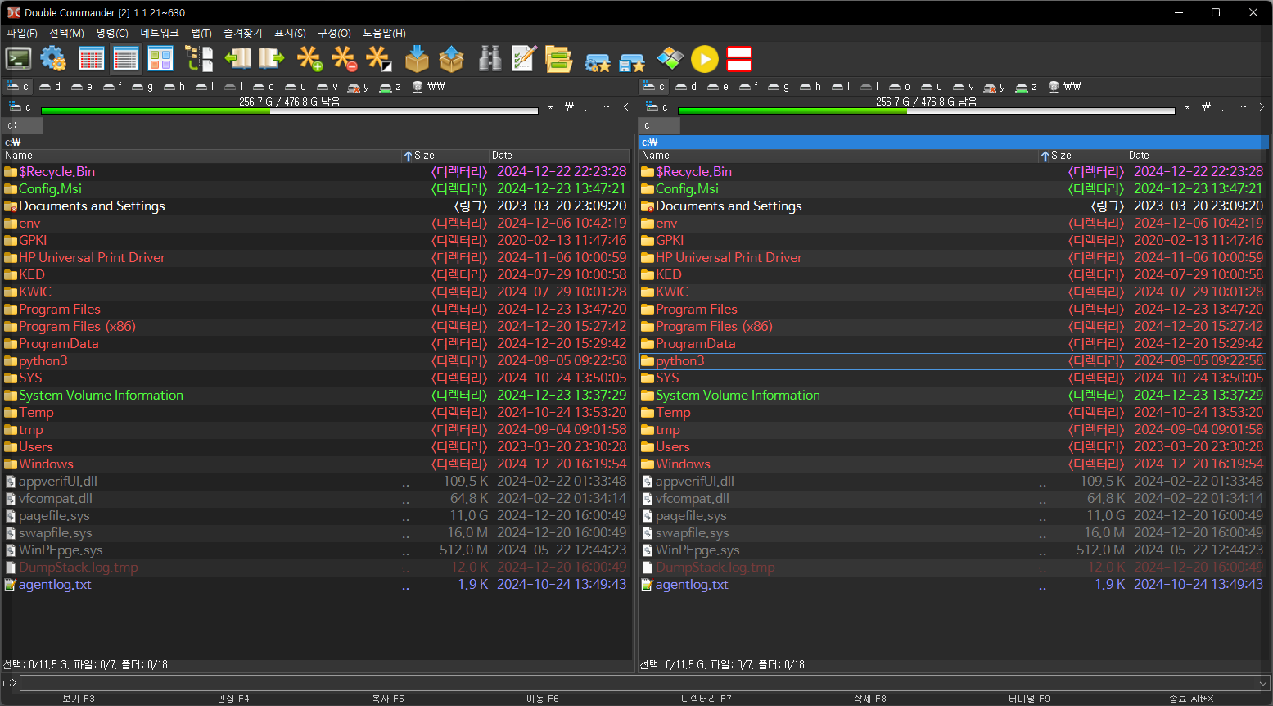The height and width of the screenshot is (706, 1273).
Task: Click the 편집 F4 button
Action: [x=233, y=699]
